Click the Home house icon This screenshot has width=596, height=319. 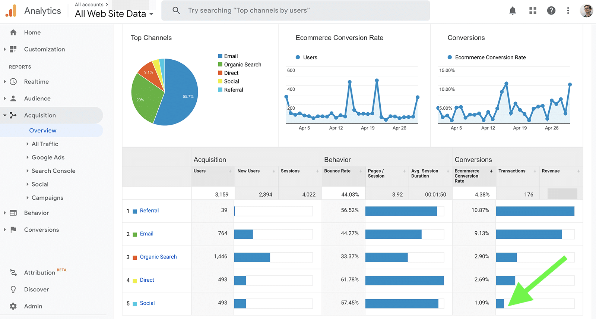pyautogui.click(x=13, y=32)
